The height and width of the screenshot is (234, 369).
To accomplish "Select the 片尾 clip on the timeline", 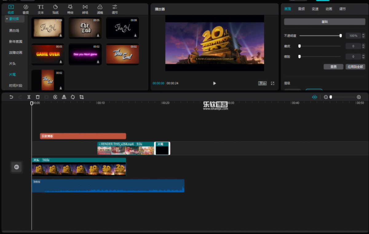I will (x=162, y=148).
